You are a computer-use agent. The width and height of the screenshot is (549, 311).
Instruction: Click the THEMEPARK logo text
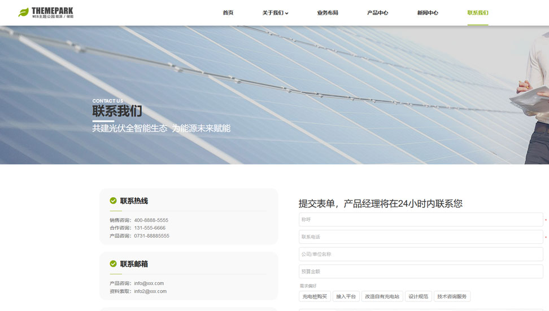tap(53, 11)
